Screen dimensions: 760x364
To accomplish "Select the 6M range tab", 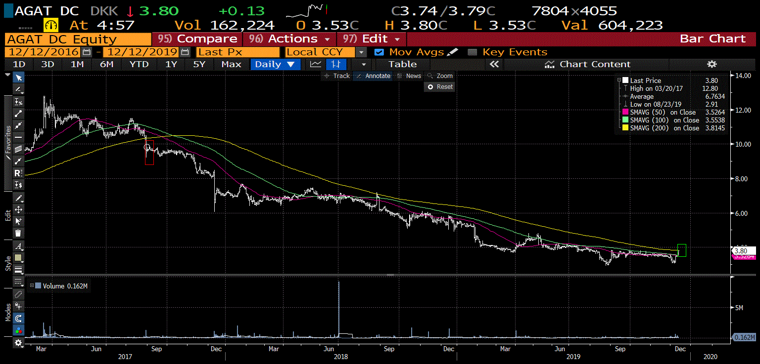I will pos(106,64).
